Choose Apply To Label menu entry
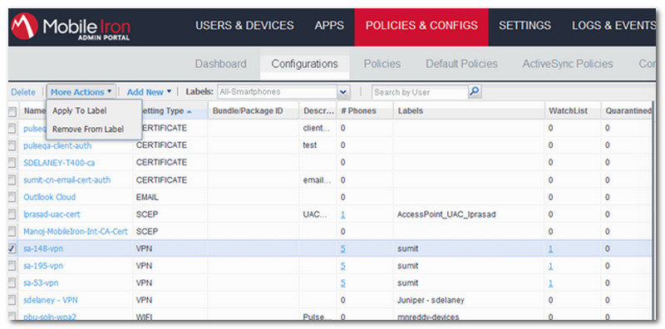 coord(79,110)
